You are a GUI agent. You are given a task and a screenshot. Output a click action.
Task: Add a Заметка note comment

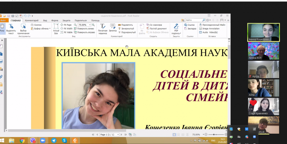113,28
